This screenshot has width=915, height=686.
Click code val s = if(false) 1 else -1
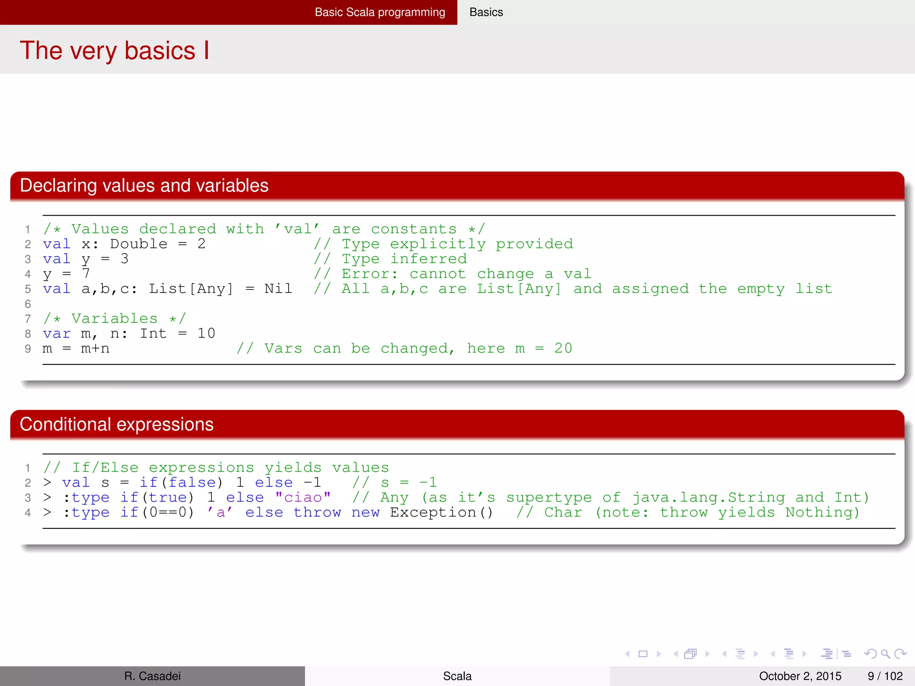[192, 483]
